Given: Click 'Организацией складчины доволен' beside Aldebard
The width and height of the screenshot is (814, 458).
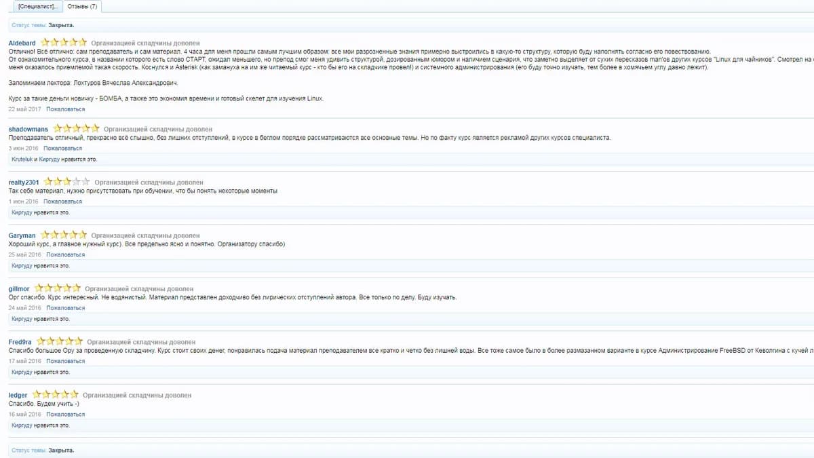Looking at the screenshot, I should [145, 43].
